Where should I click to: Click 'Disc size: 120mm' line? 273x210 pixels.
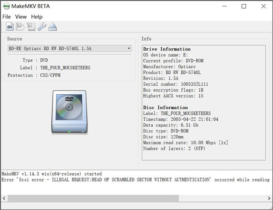163,137
